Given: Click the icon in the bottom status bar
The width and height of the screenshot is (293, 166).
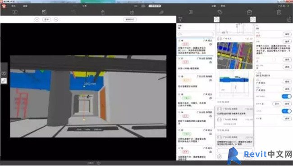Looking at the screenshot, I should 98,163.
